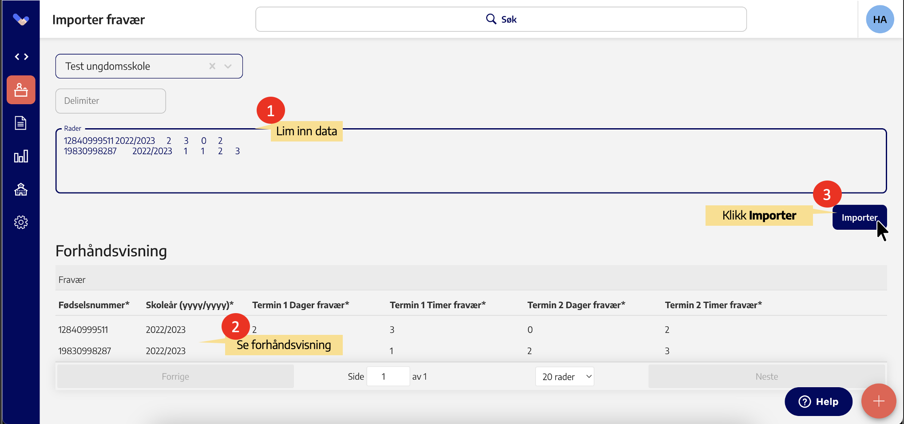Expand the school selector dropdown
This screenshot has width=904, height=424.
click(228, 66)
